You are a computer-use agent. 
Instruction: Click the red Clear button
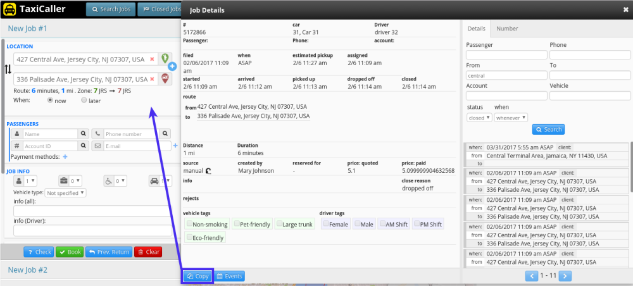[x=147, y=252]
